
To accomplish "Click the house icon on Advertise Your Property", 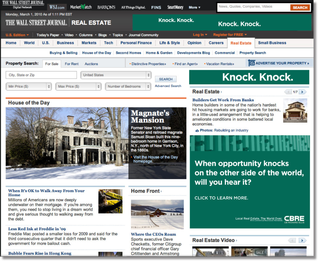I will (252, 63).
